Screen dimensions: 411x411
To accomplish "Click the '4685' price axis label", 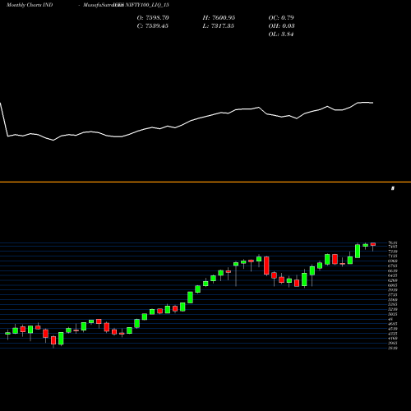I will coord(393,324).
